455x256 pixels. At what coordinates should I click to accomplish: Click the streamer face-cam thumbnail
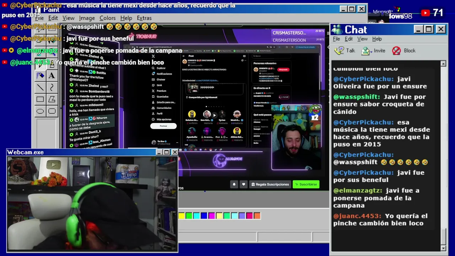coord(296,137)
